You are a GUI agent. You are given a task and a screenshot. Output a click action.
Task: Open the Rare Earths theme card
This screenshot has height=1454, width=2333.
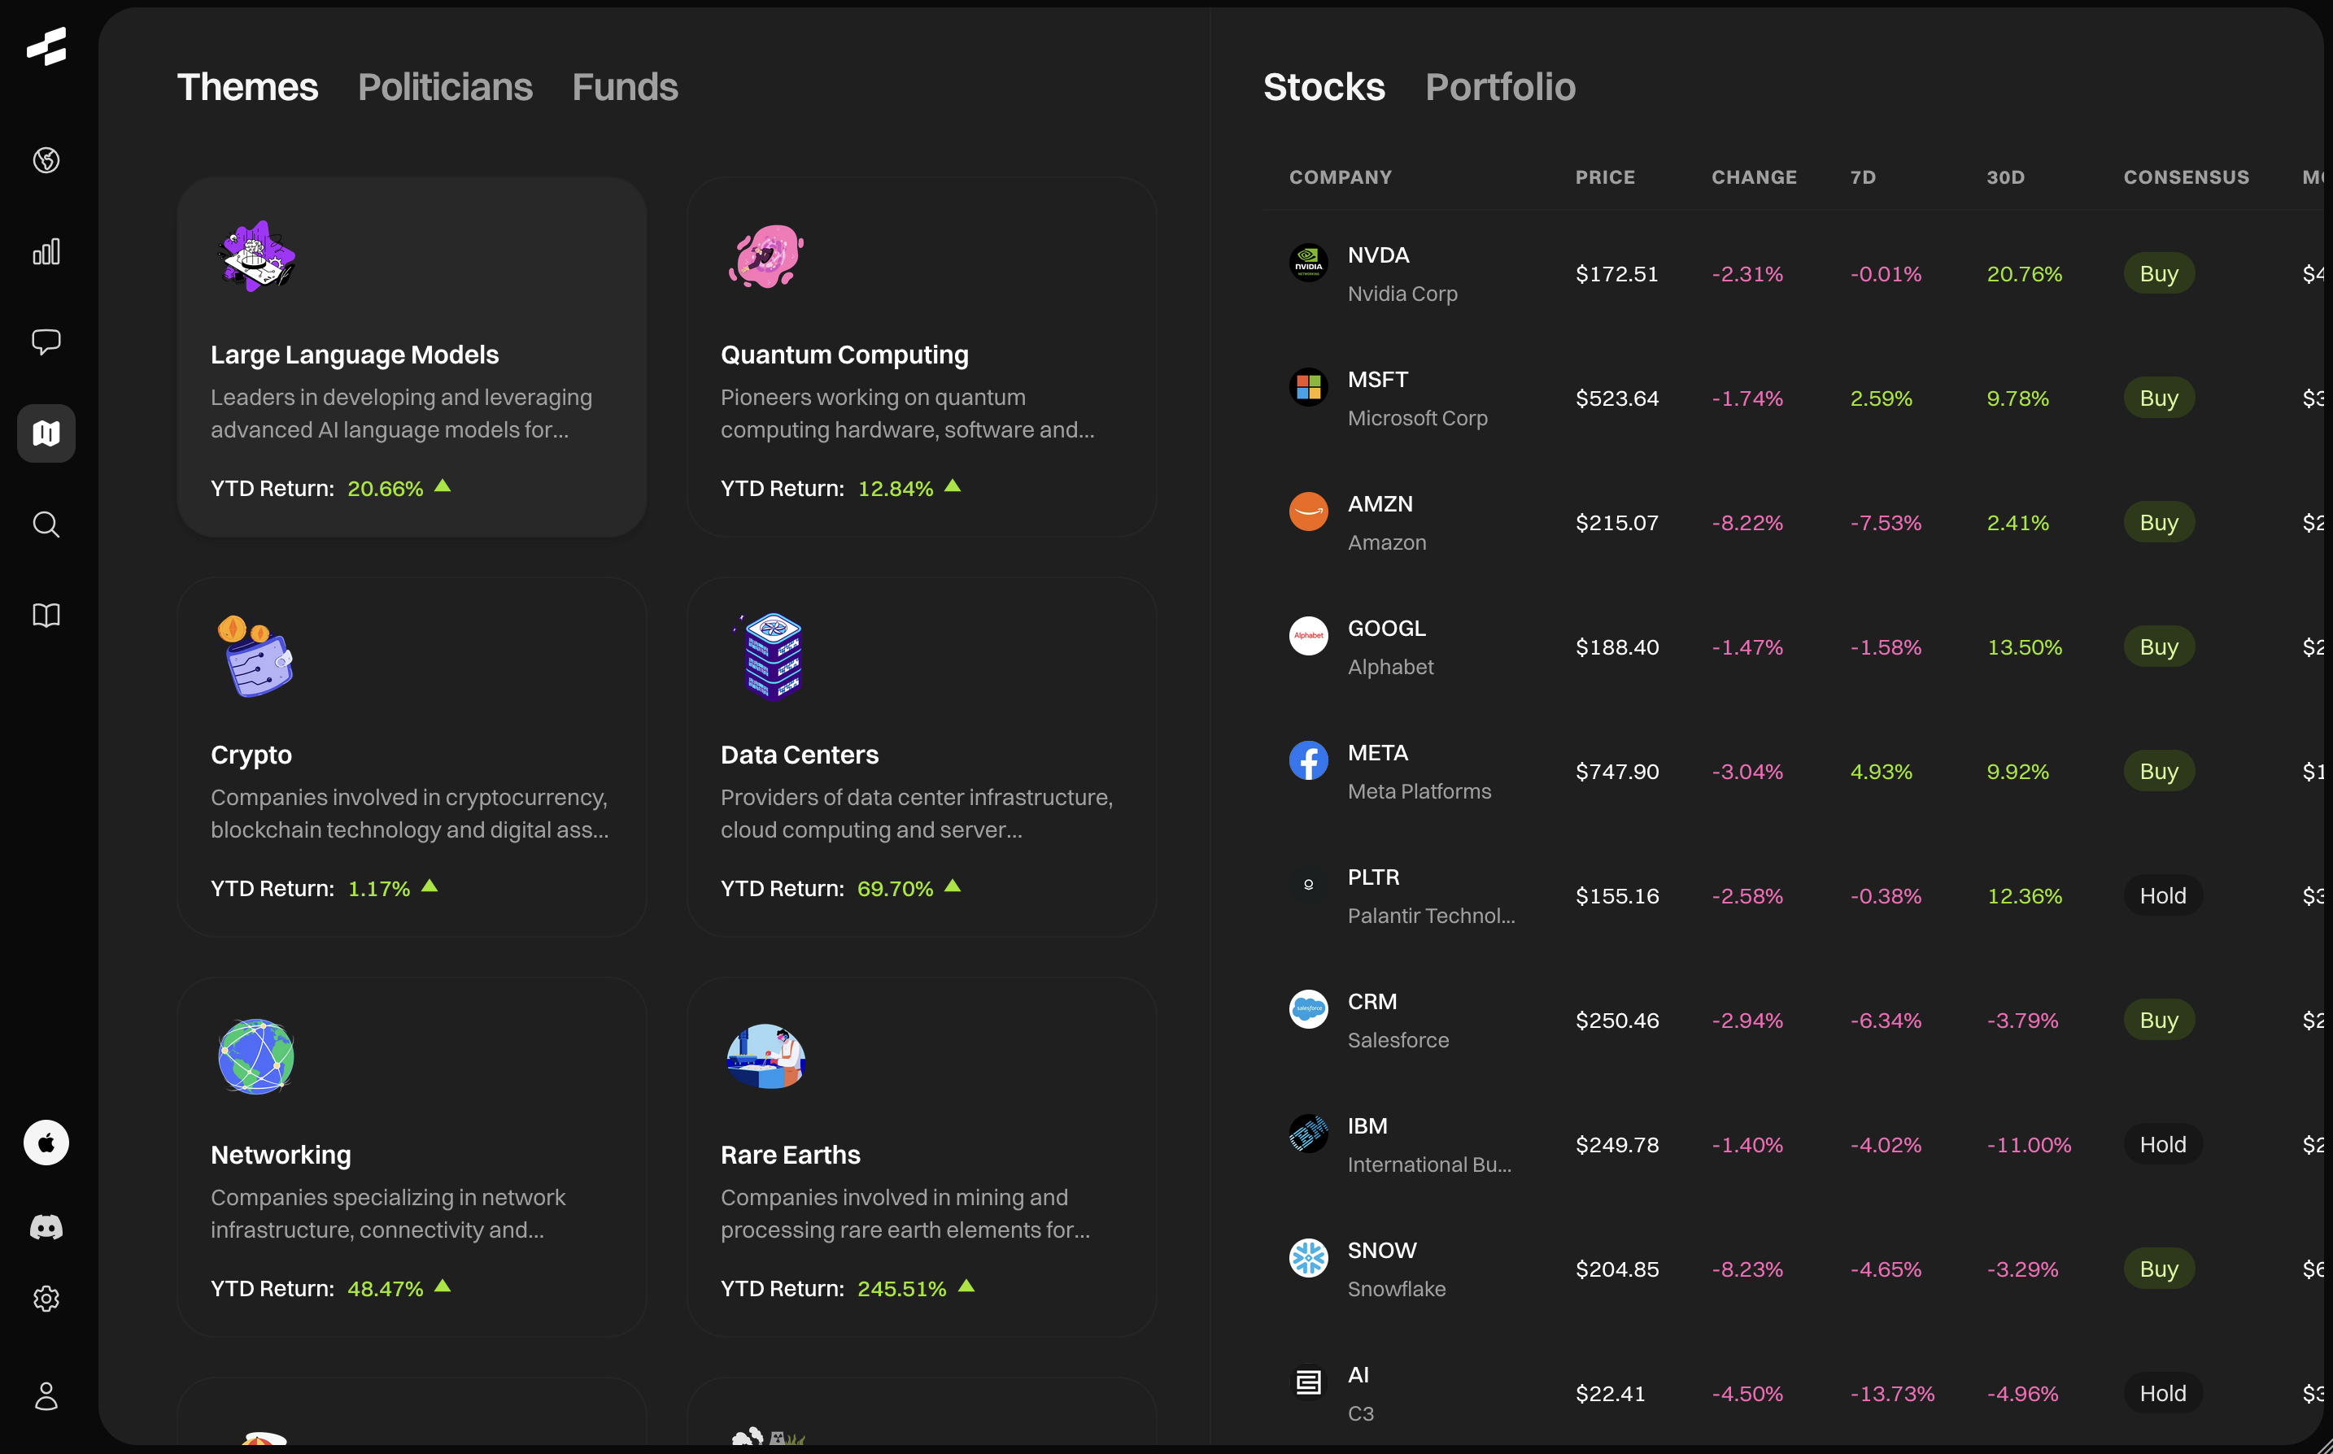pyautogui.click(x=920, y=1156)
